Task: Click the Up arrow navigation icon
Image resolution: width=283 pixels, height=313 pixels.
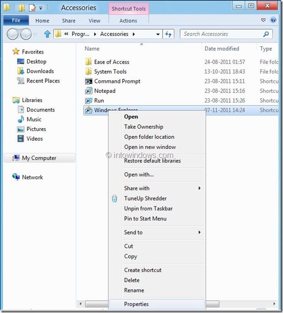Action: pyautogui.click(x=47, y=34)
